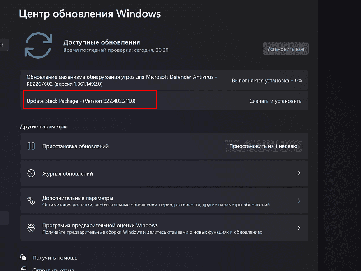Click the search magnifier icon on the left edge
Screen dimensions: 361x271
tap(2, 45)
